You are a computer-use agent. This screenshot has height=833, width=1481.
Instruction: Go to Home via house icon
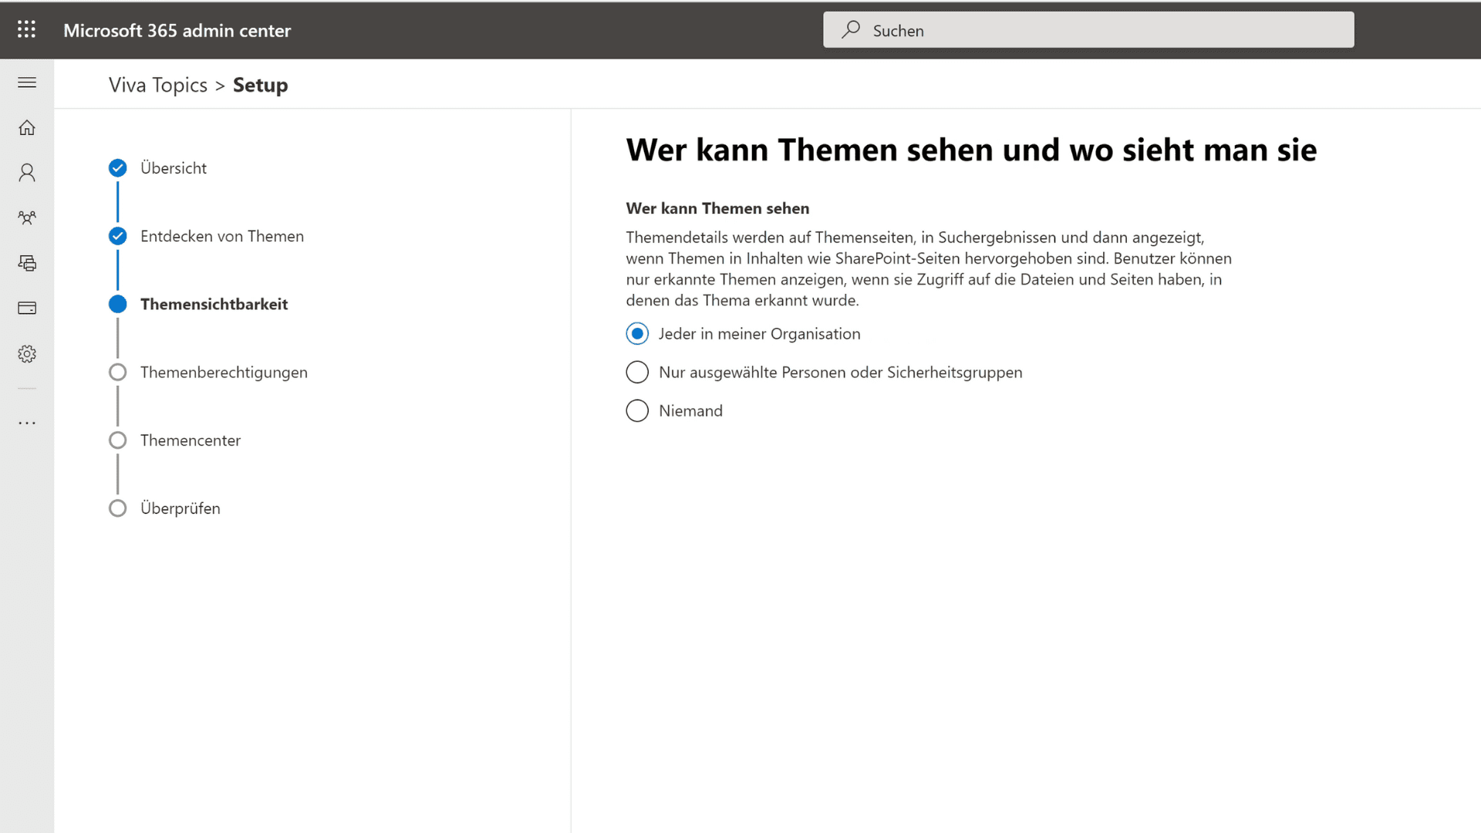tap(27, 127)
